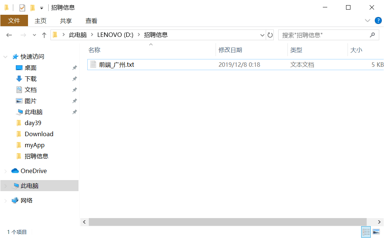Expand the highlighted 此电脑 tree node
This screenshot has height=238, width=384.
pos(6,186)
